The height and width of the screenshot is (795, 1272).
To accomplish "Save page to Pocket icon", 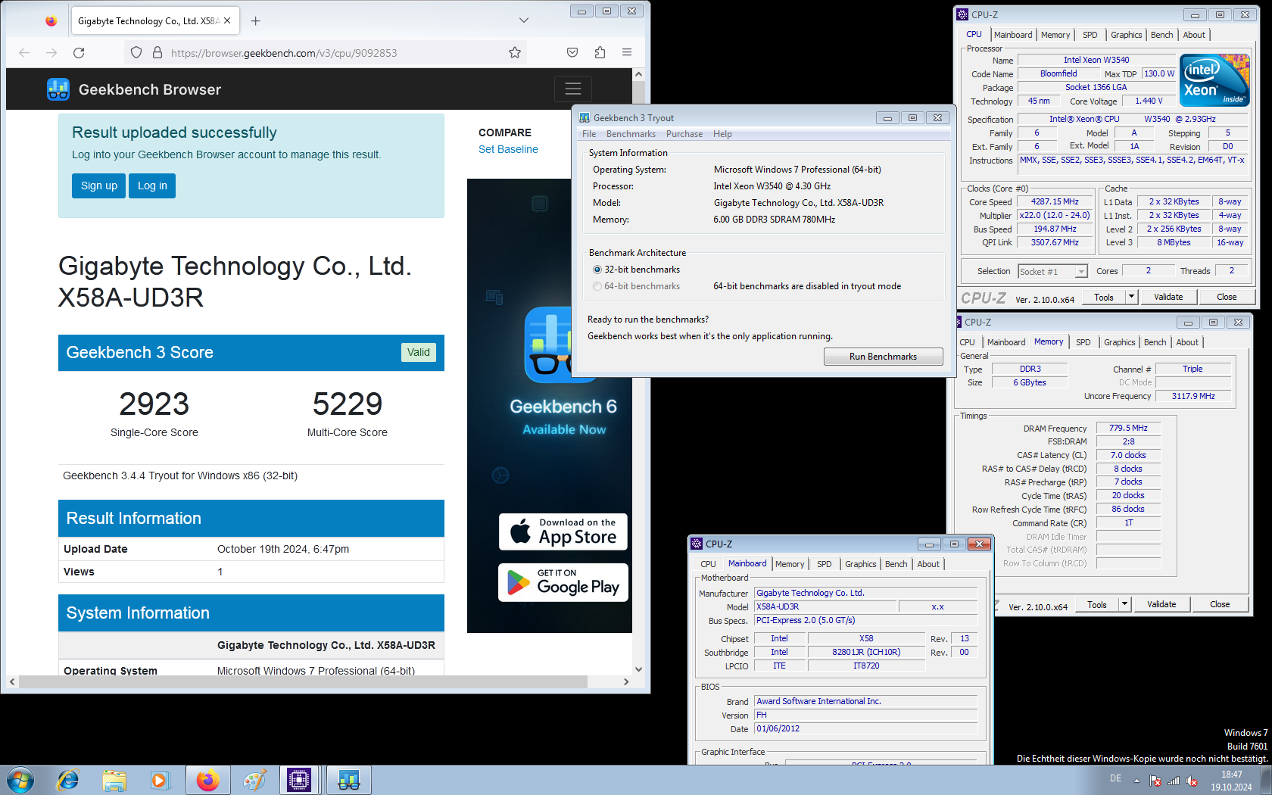I will (x=572, y=52).
